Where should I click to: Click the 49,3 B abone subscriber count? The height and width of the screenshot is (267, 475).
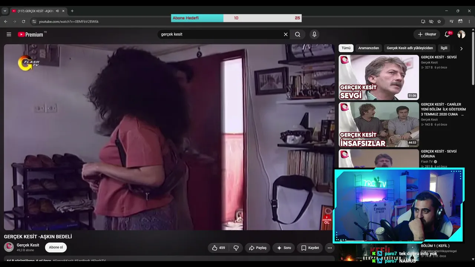tap(25, 250)
